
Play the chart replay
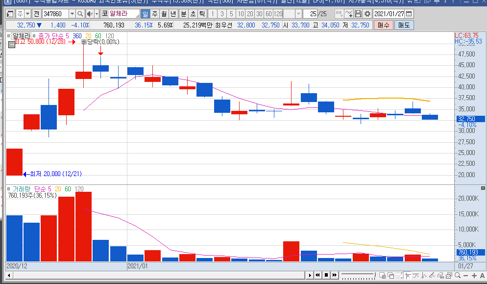(310, 275)
